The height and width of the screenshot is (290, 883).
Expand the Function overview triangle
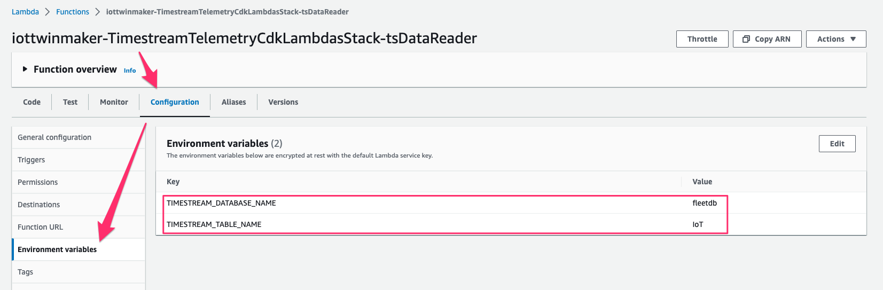click(x=25, y=69)
